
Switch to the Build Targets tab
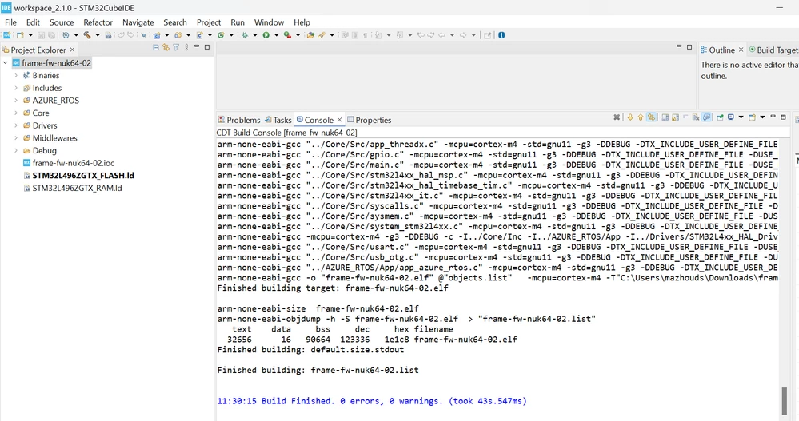pyautogui.click(x=773, y=50)
